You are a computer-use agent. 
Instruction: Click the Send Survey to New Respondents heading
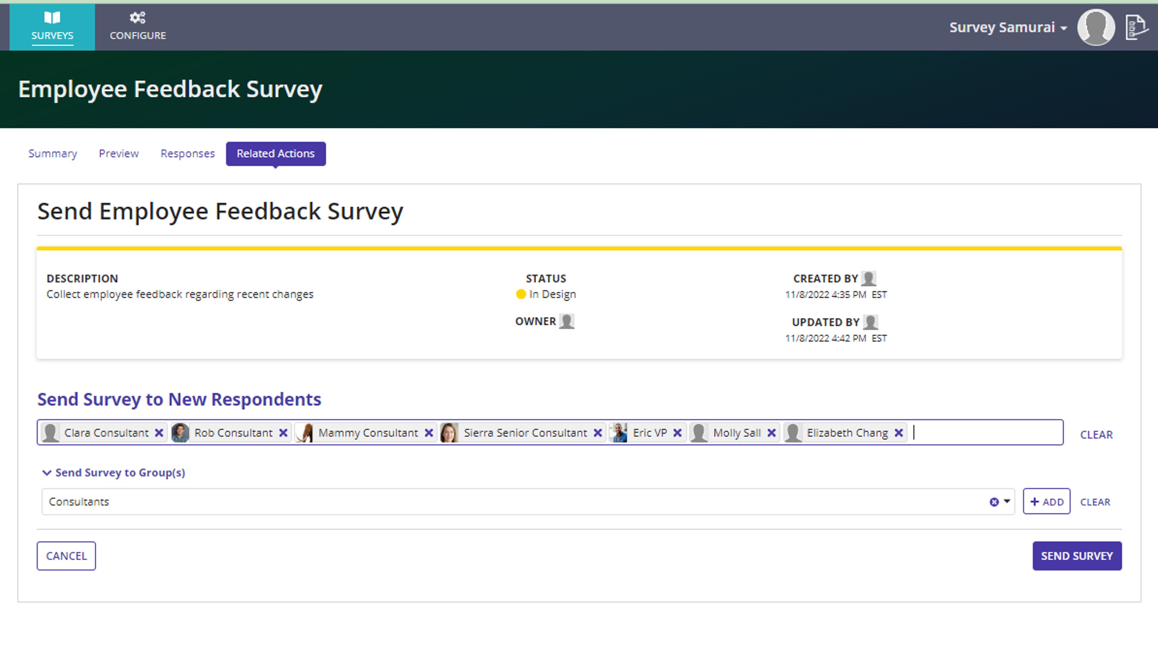click(x=179, y=399)
